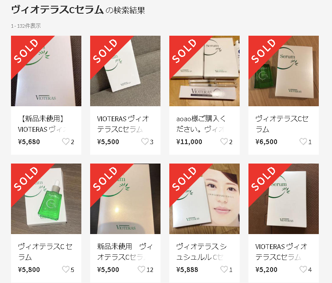
Task: Open 新品未使用 ヴィオテラスCセラム listing title
Action: click(x=125, y=252)
